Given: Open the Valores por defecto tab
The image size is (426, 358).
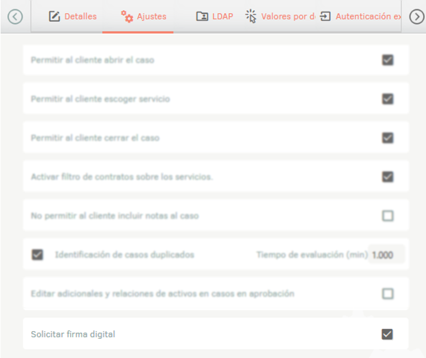Looking at the screenshot, I should 287,17.
